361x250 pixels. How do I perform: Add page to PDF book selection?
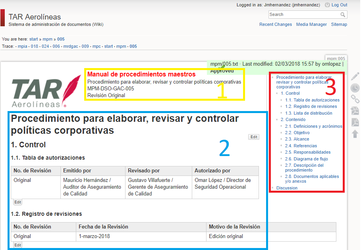(355, 111)
